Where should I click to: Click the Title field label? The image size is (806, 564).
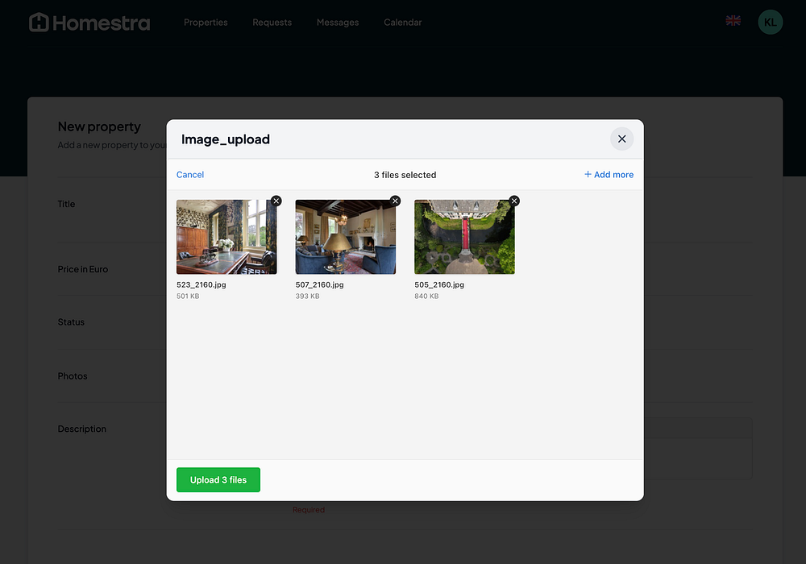click(x=66, y=204)
